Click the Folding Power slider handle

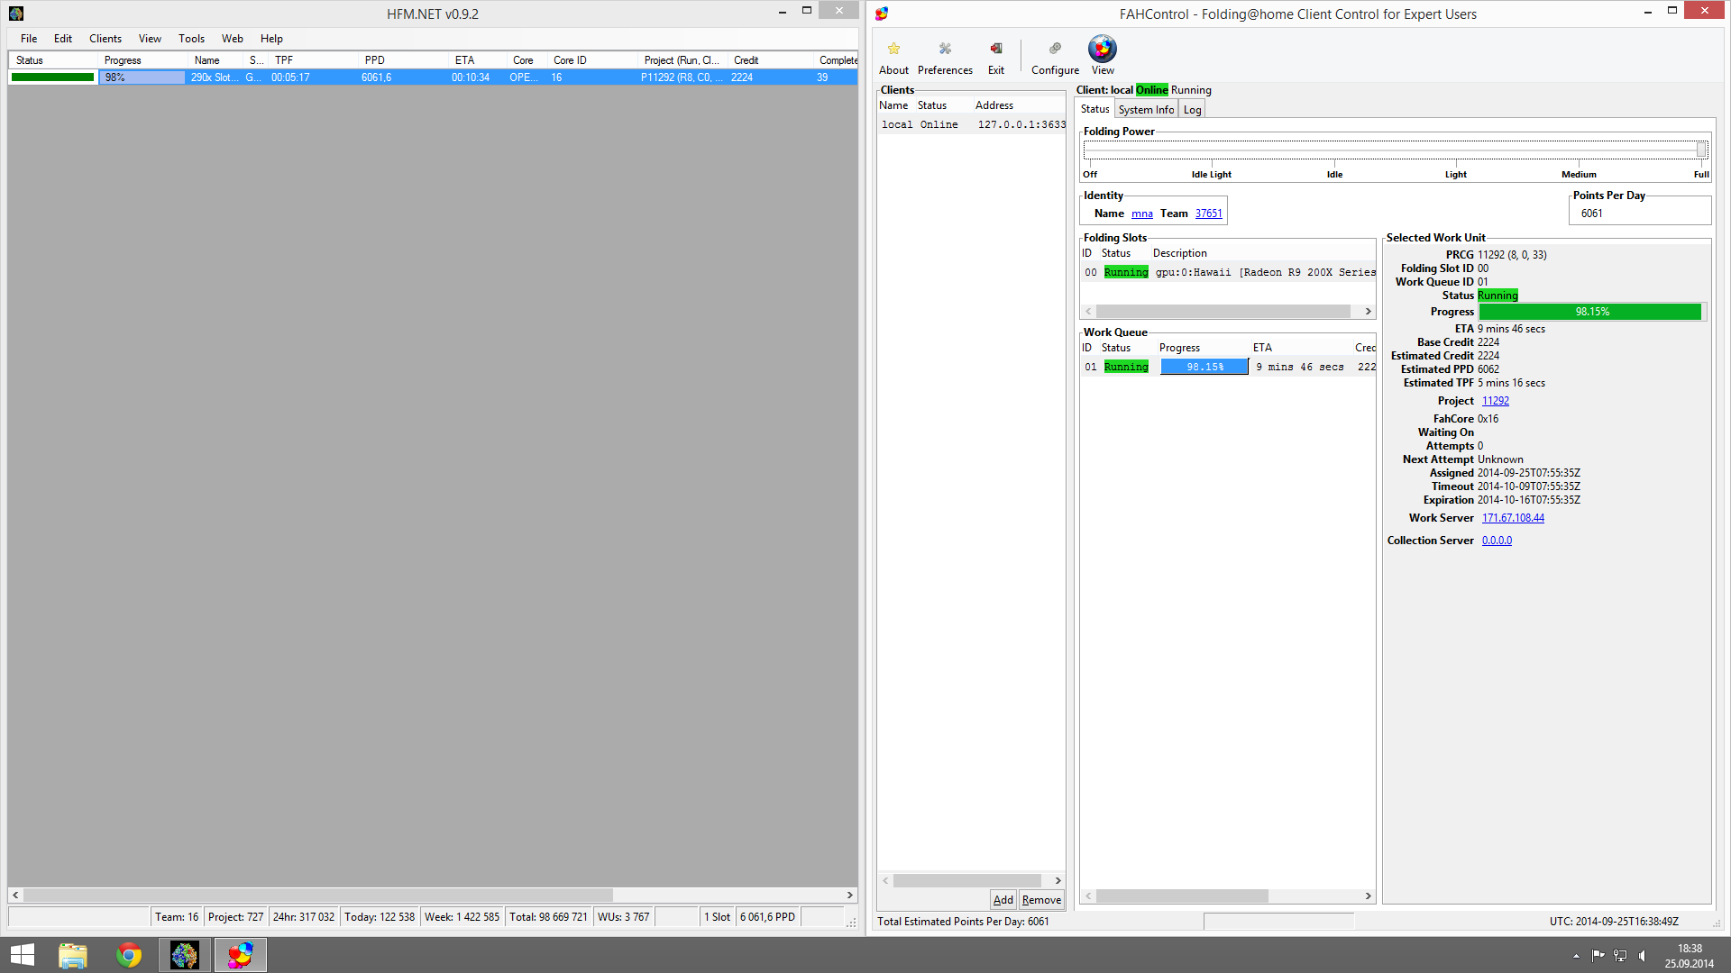1701,150
